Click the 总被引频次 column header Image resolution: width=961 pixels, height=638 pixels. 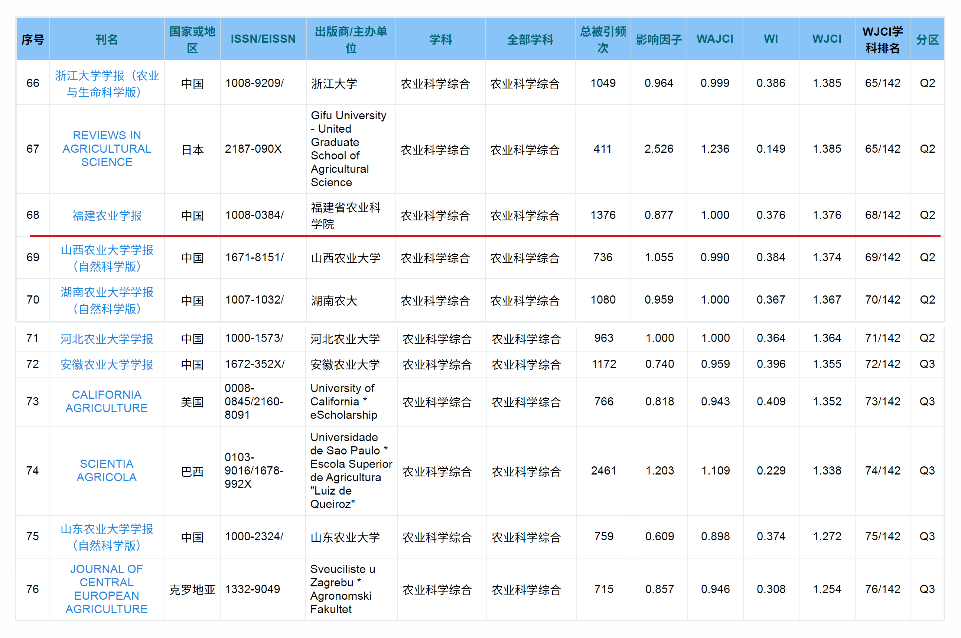point(603,39)
